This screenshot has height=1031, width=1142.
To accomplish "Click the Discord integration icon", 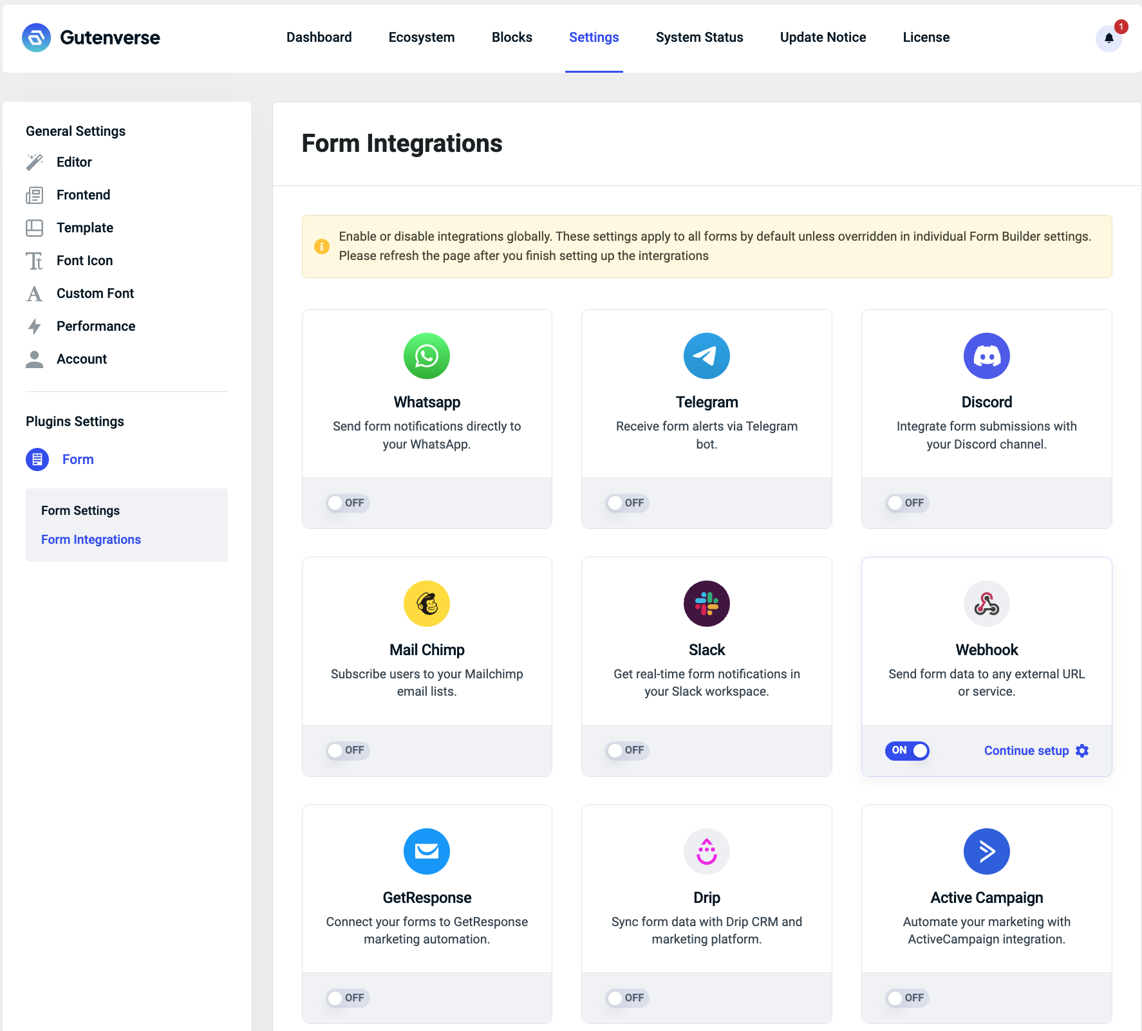I will click(x=987, y=356).
